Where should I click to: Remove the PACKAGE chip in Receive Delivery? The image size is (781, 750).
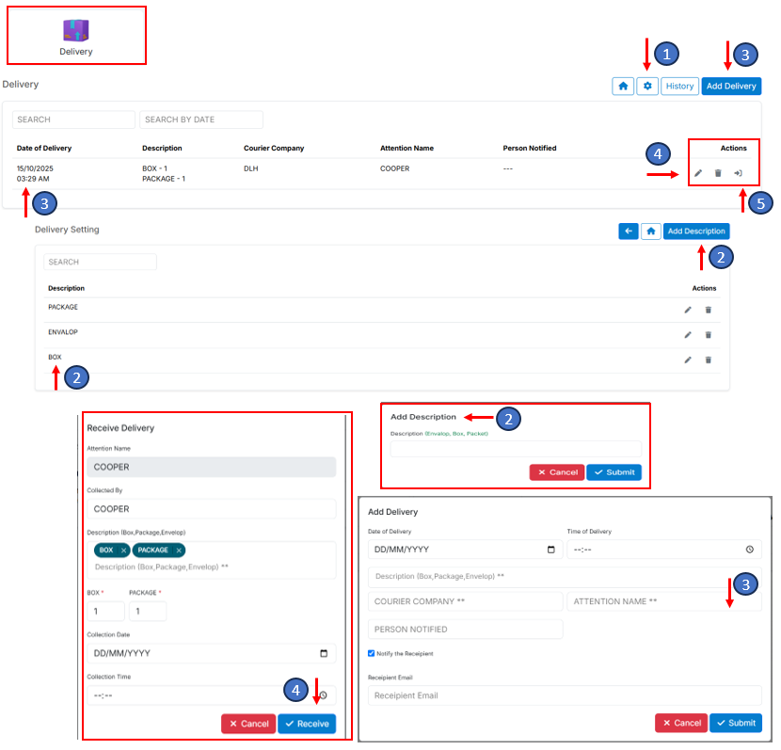[178, 551]
